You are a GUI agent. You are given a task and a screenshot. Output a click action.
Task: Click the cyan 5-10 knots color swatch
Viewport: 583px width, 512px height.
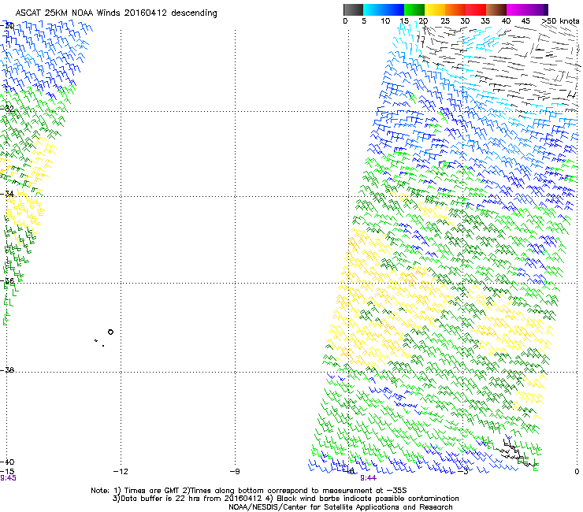coord(373,9)
